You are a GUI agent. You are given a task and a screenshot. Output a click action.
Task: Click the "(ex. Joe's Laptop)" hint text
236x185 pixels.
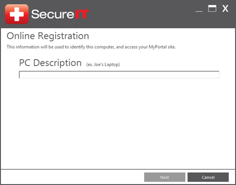[103, 64]
